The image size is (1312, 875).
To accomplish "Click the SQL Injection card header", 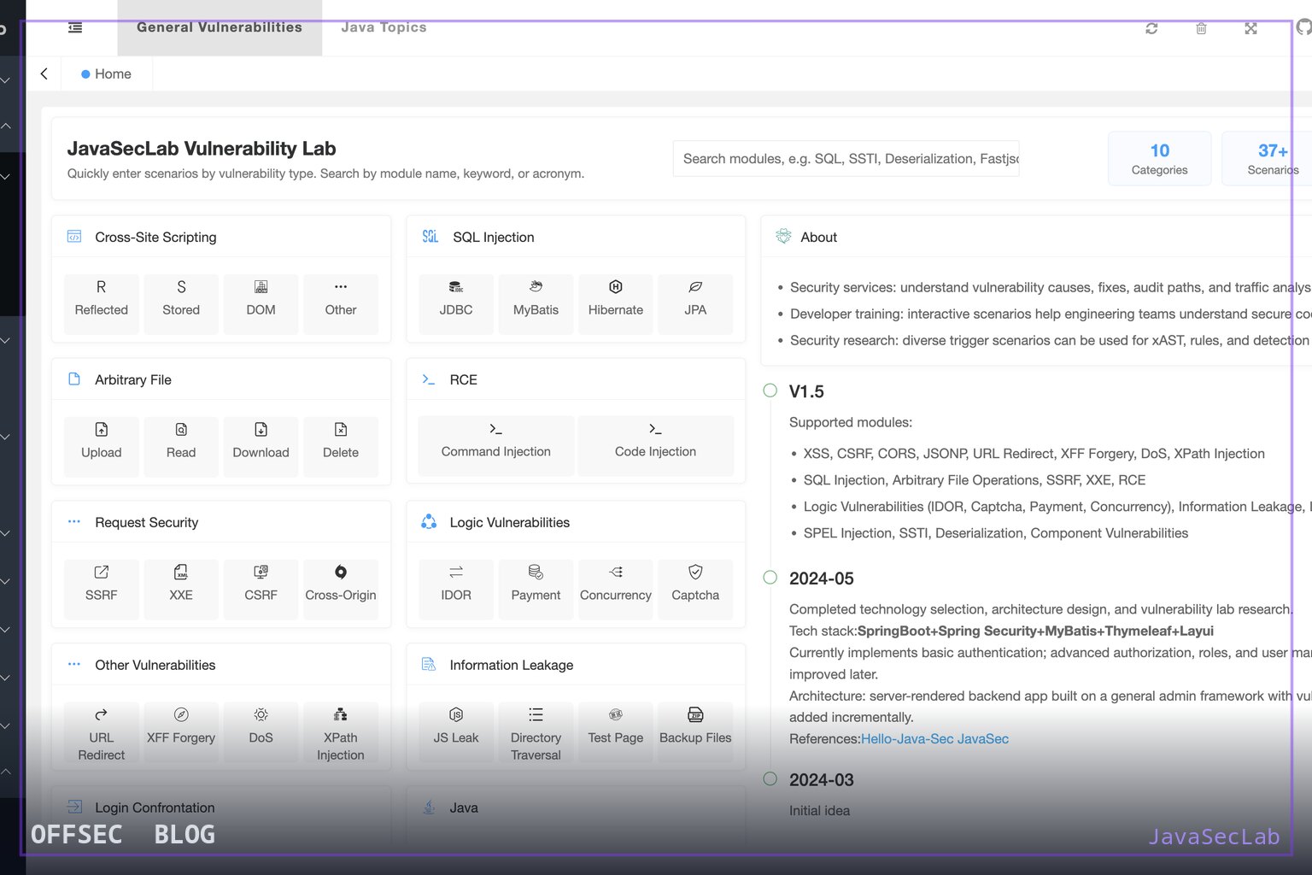I will (x=576, y=238).
